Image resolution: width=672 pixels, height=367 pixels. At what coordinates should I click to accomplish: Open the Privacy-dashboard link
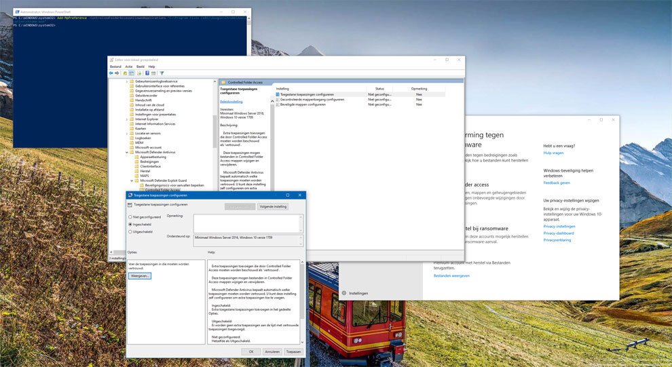(x=559, y=233)
